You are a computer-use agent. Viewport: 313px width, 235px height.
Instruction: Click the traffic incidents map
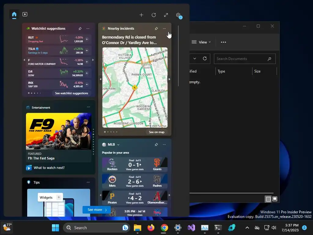coord(135,88)
